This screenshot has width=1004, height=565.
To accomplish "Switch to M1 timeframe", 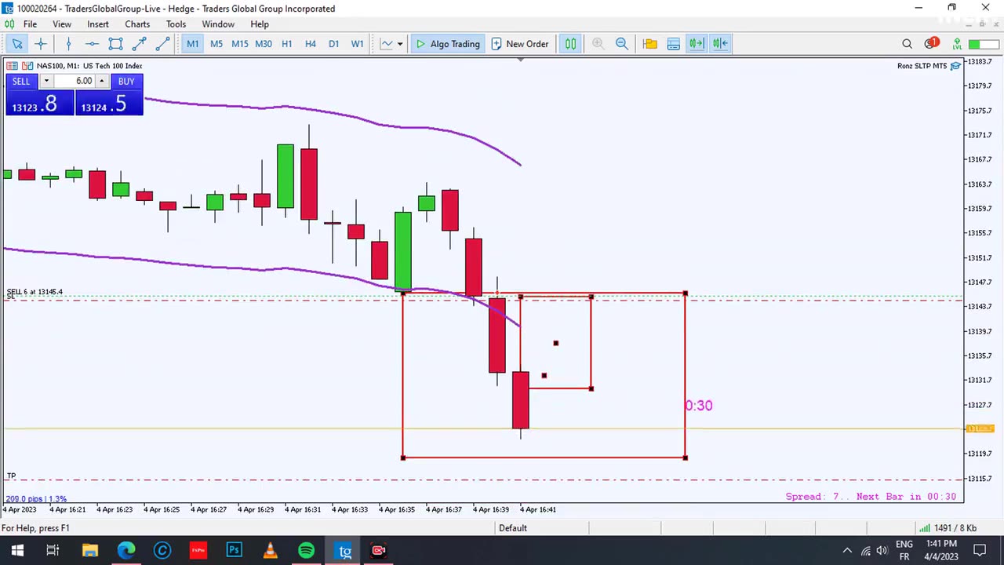I will click(192, 44).
